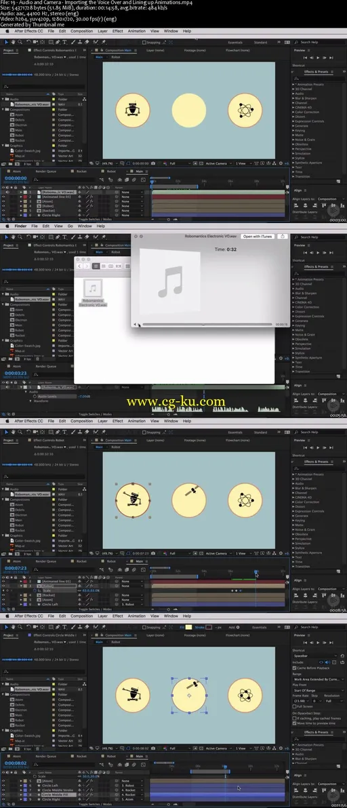
Task: Open the Active Camera dropdown in the first frame
Action: [x=218, y=162]
